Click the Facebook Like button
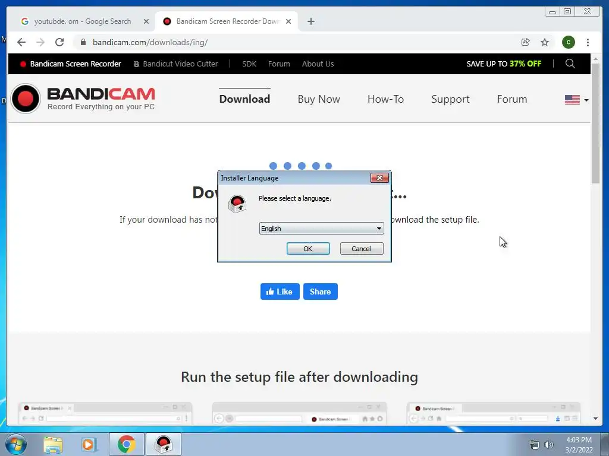Viewport: 609px width, 456px height. 280,292
